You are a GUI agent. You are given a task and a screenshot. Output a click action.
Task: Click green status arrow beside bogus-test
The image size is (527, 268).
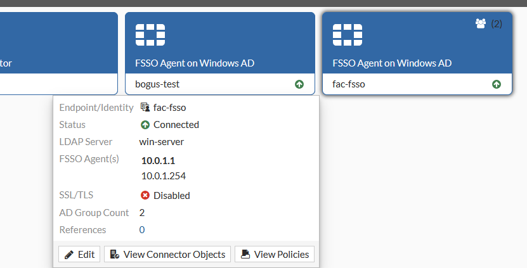299,84
